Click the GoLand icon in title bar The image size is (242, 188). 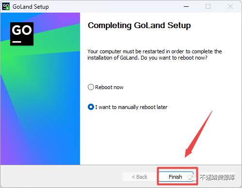pyautogui.click(x=6, y=6)
